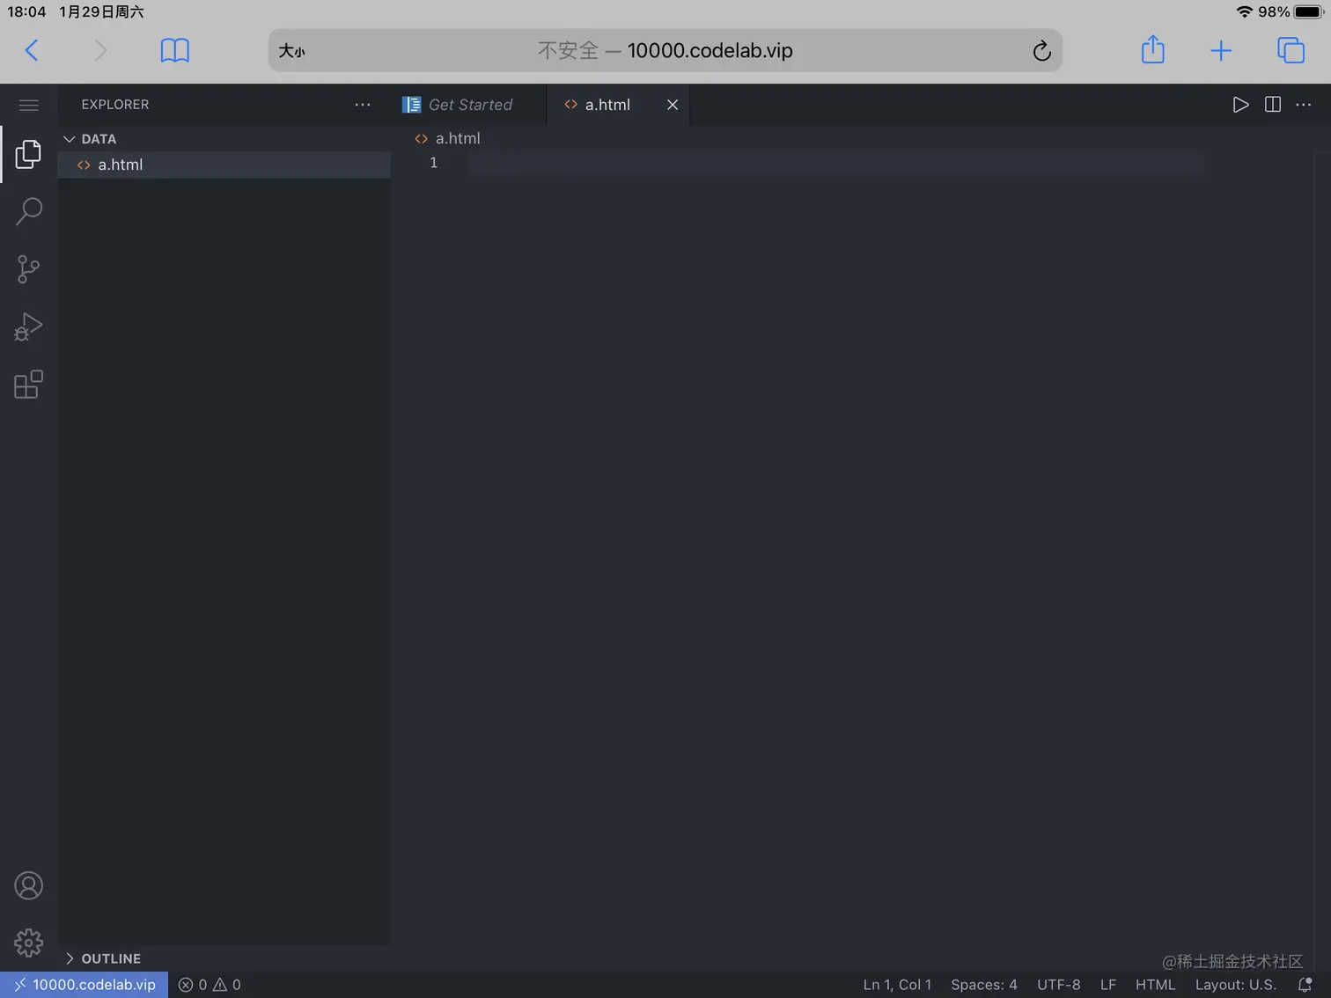The width and height of the screenshot is (1331, 998).
Task: Open the Extensions view
Action: (x=28, y=385)
